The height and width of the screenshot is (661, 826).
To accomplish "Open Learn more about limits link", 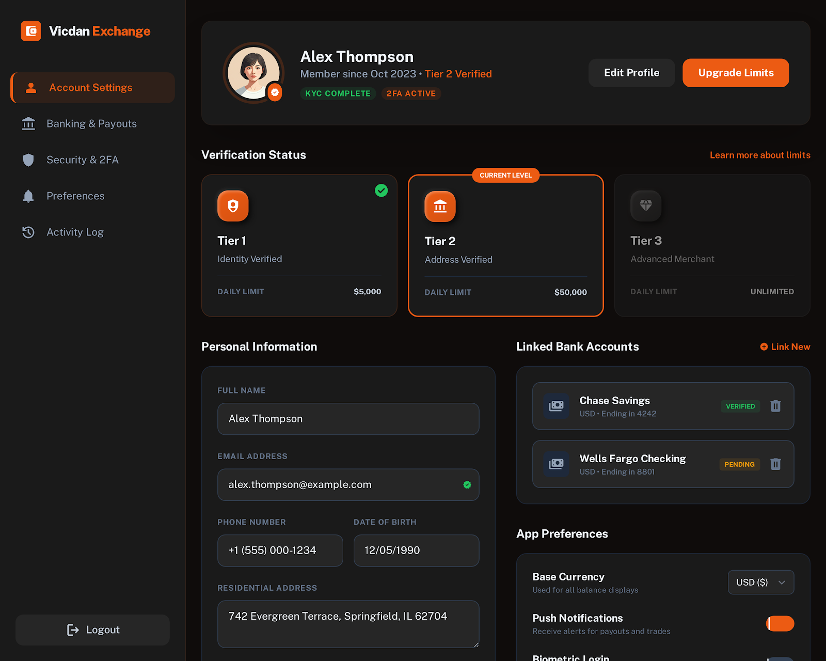I will [x=759, y=155].
